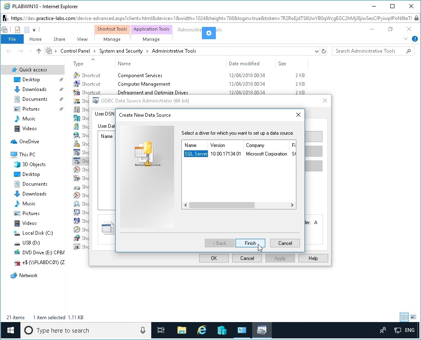Switch to Details view icon in status bar
This screenshot has width=421, height=340.
point(404,317)
